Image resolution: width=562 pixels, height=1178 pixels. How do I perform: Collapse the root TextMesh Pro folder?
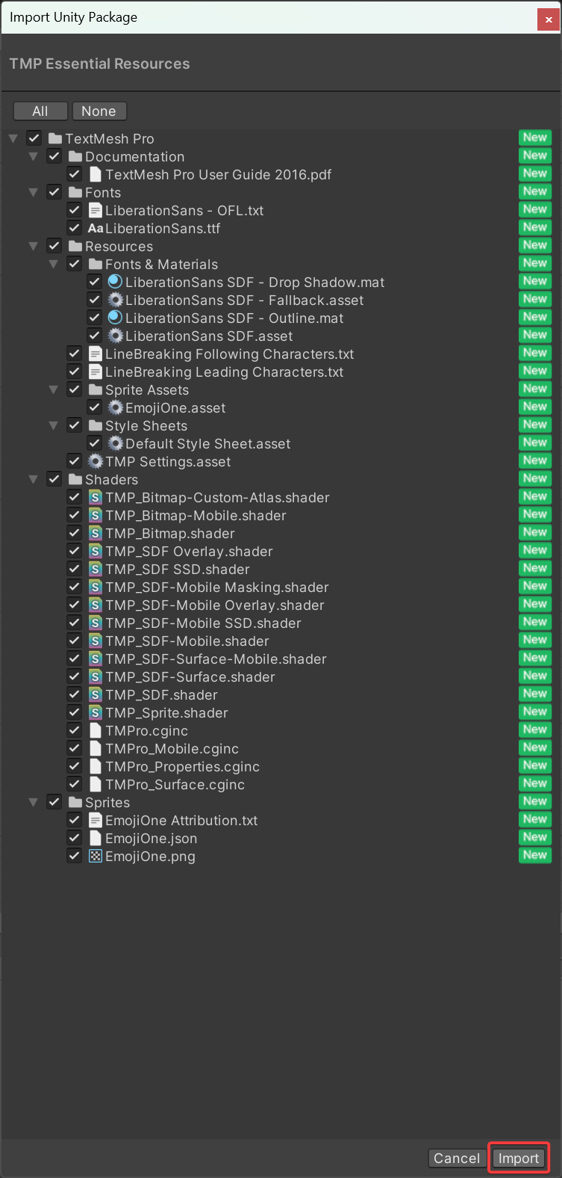pyautogui.click(x=13, y=139)
